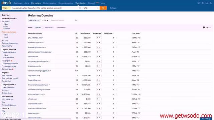214x120 pixels.
Task: Open Content explorer in top navigation
Action: point(50,3)
